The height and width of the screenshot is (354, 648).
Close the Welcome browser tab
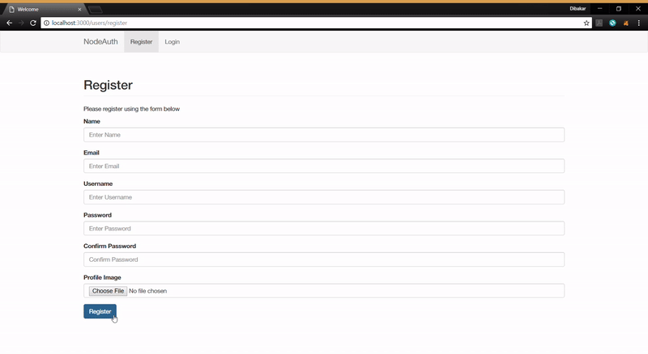pyautogui.click(x=79, y=9)
